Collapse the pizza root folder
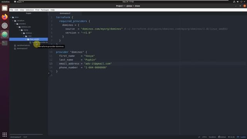This screenshot has height=139, width=247. coord(11,17)
